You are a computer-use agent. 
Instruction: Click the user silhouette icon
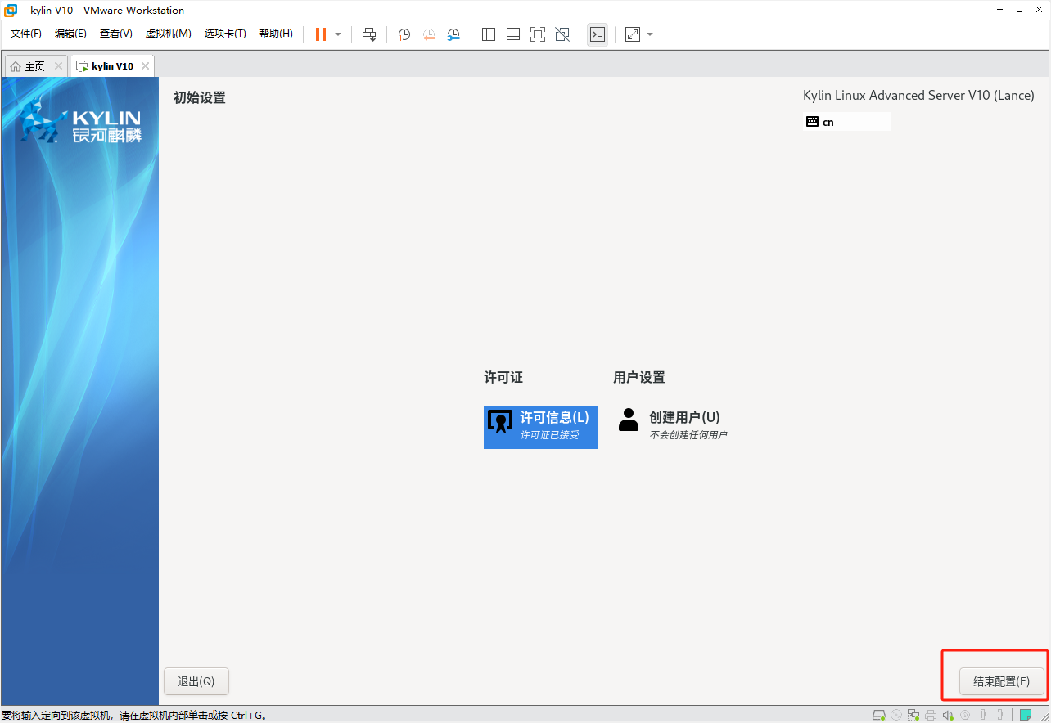629,420
